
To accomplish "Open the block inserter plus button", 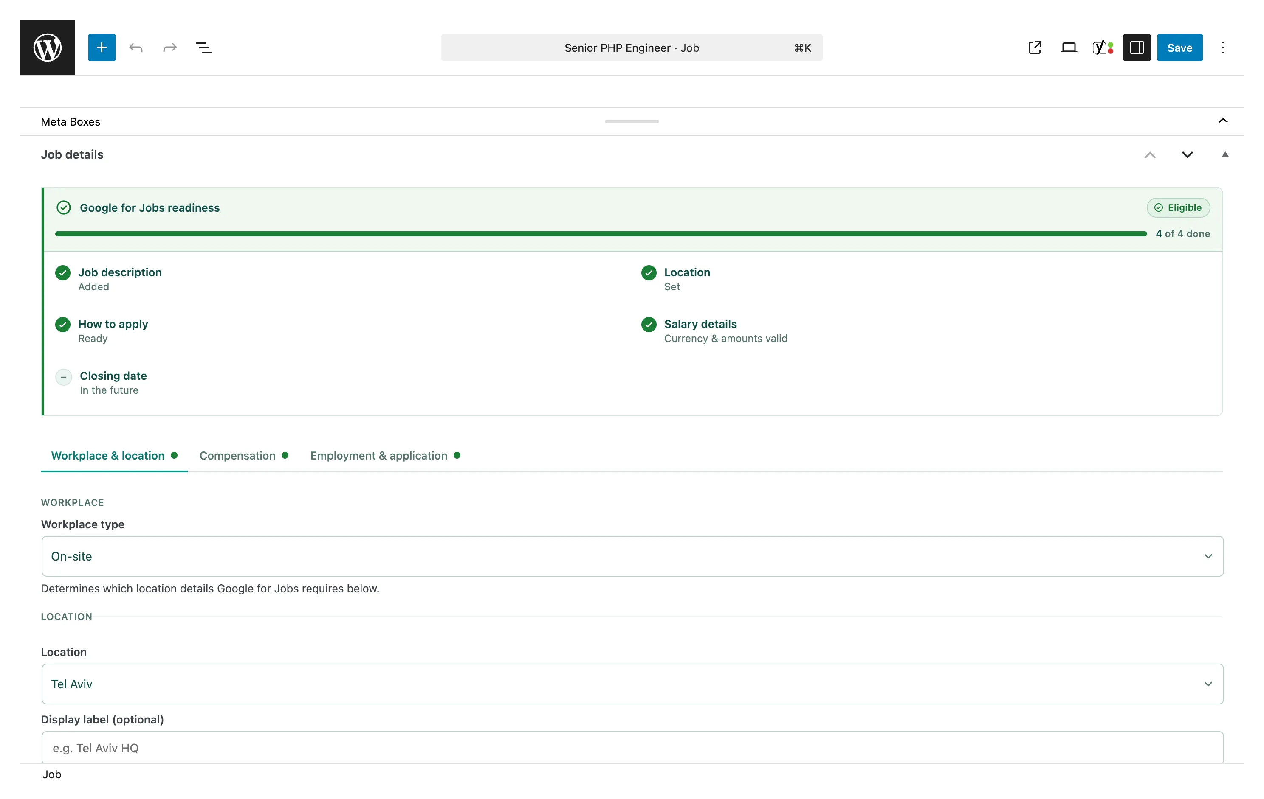I will (x=102, y=48).
